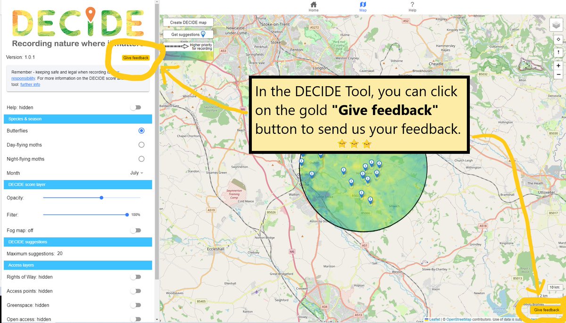Click the diamond locate-me map icon
Viewport: 566px width, 323px height.
[558, 40]
